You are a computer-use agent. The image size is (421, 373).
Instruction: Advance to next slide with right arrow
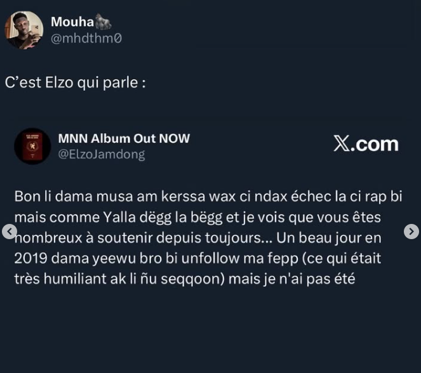[411, 232]
